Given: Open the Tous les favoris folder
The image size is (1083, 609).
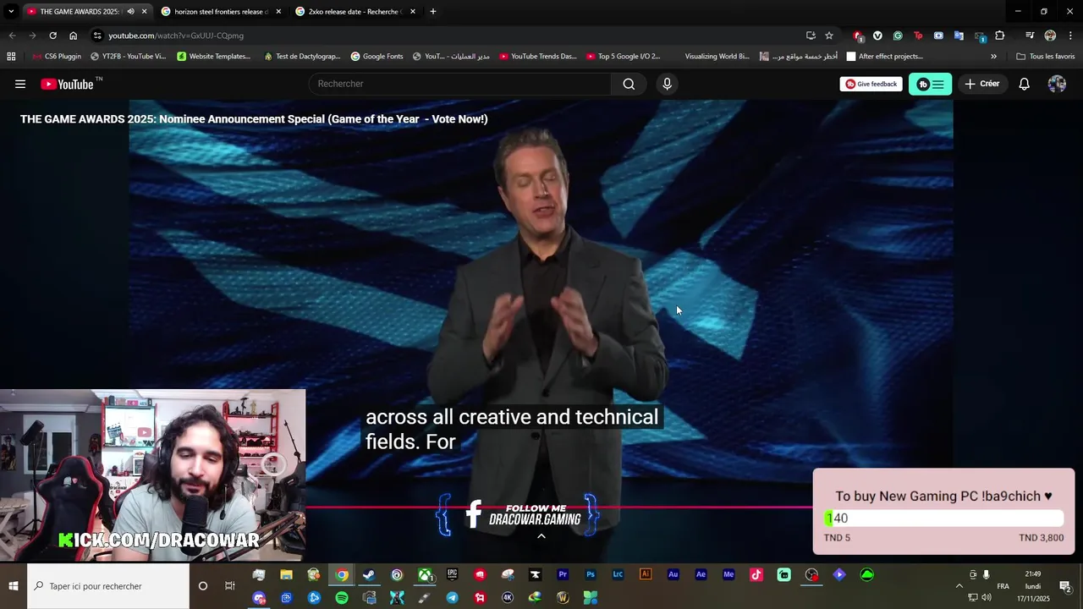Looking at the screenshot, I should pyautogui.click(x=1045, y=57).
